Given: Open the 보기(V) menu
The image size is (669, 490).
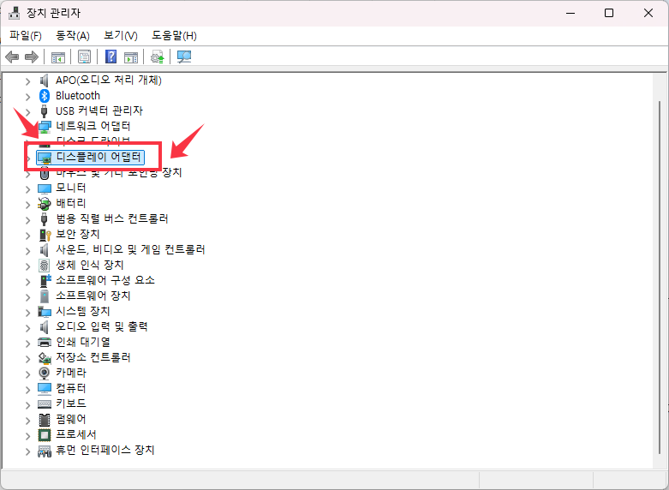Looking at the screenshot, I should pyautogui.click(x=121, y=35).
